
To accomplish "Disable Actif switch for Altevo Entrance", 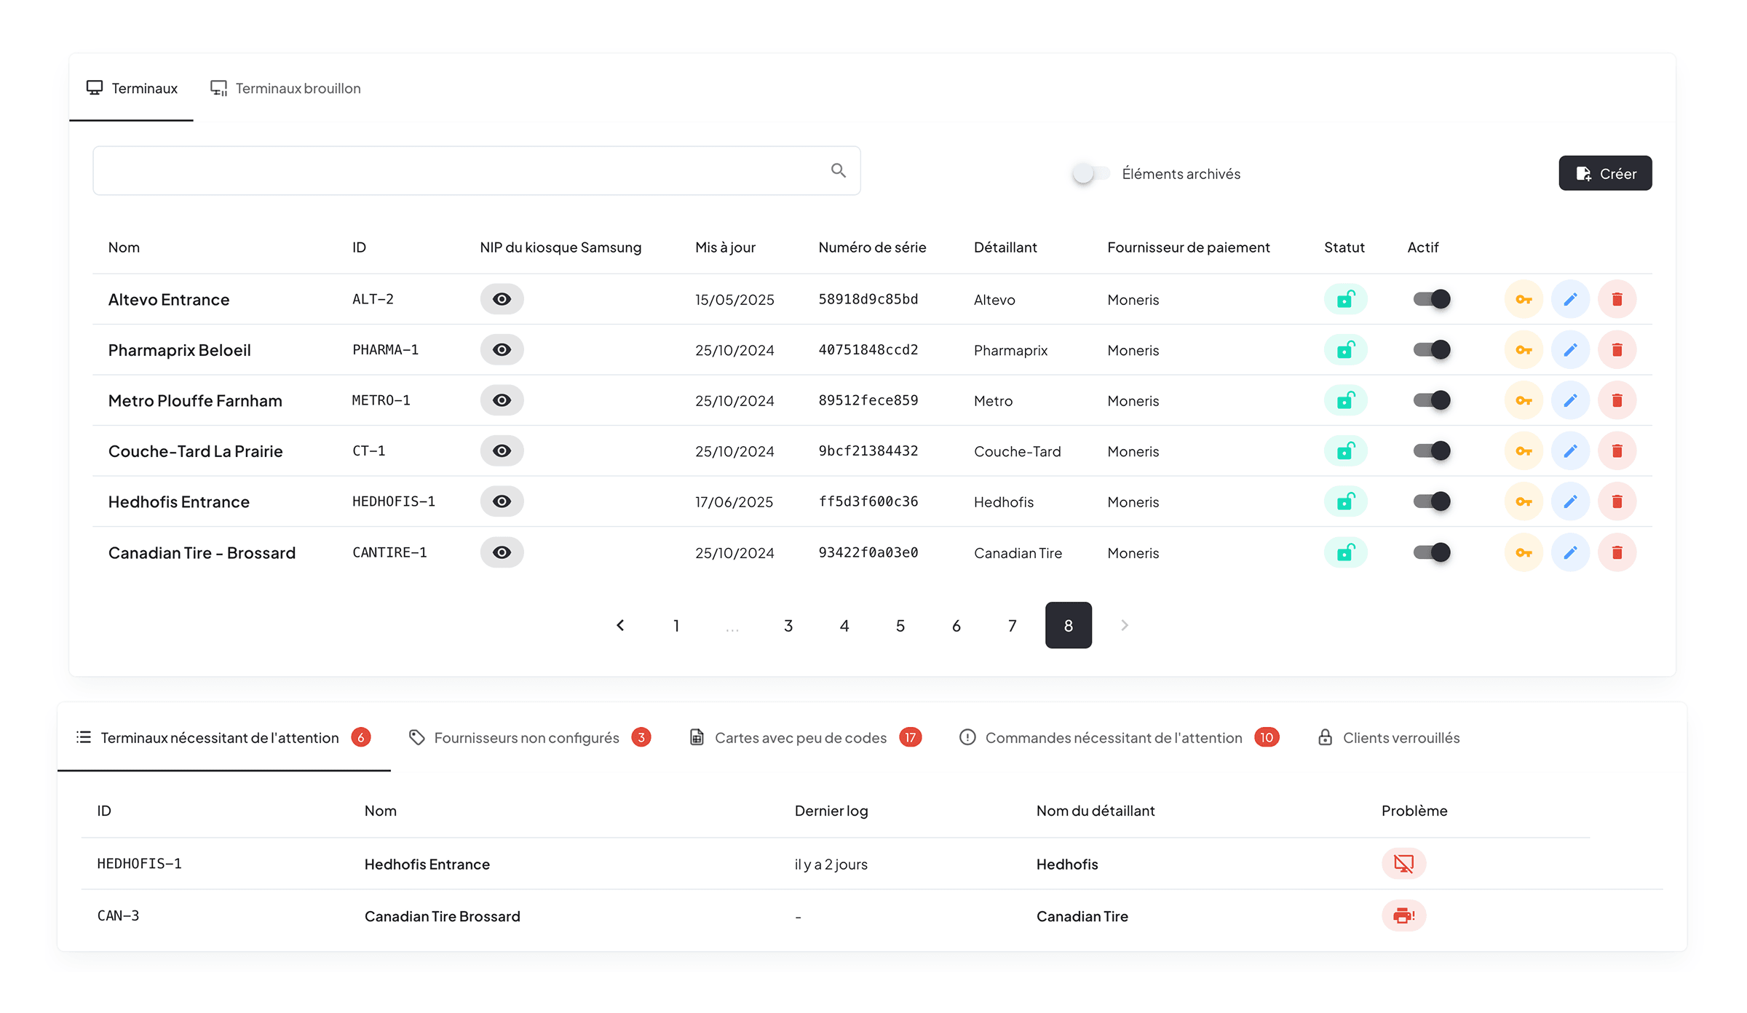I will pyautogui.click(x=1431, y=299).
